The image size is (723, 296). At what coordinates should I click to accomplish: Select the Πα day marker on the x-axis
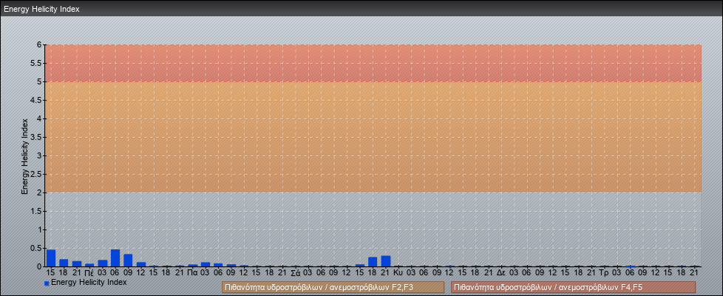[x=192, y=273]
